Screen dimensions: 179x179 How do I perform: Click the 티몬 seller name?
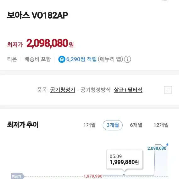(x=12, y=59)
